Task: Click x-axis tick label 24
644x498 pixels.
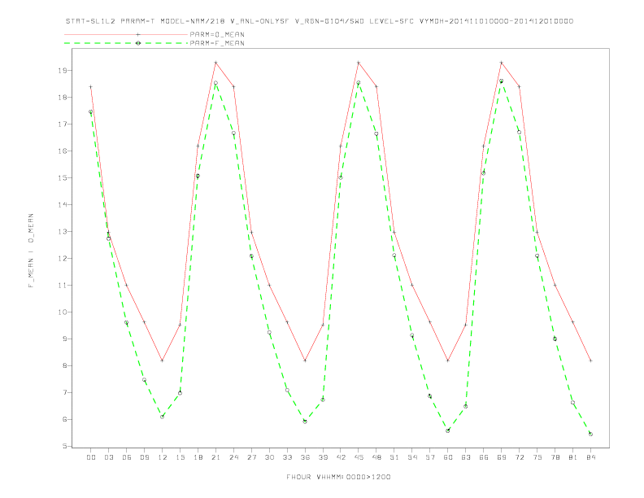Action: click(233, 457)
